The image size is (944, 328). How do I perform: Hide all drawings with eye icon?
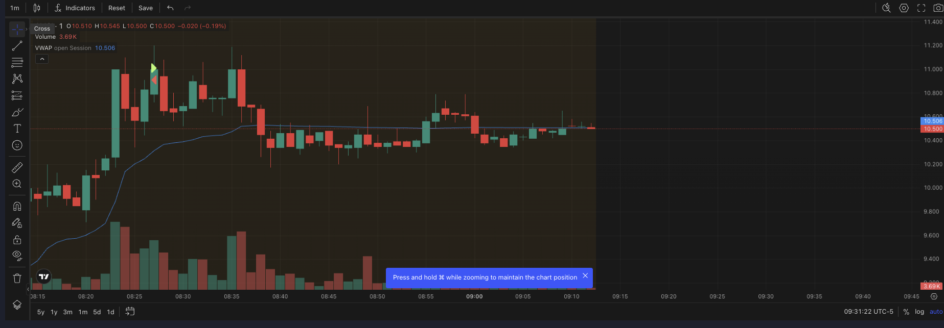17,256
